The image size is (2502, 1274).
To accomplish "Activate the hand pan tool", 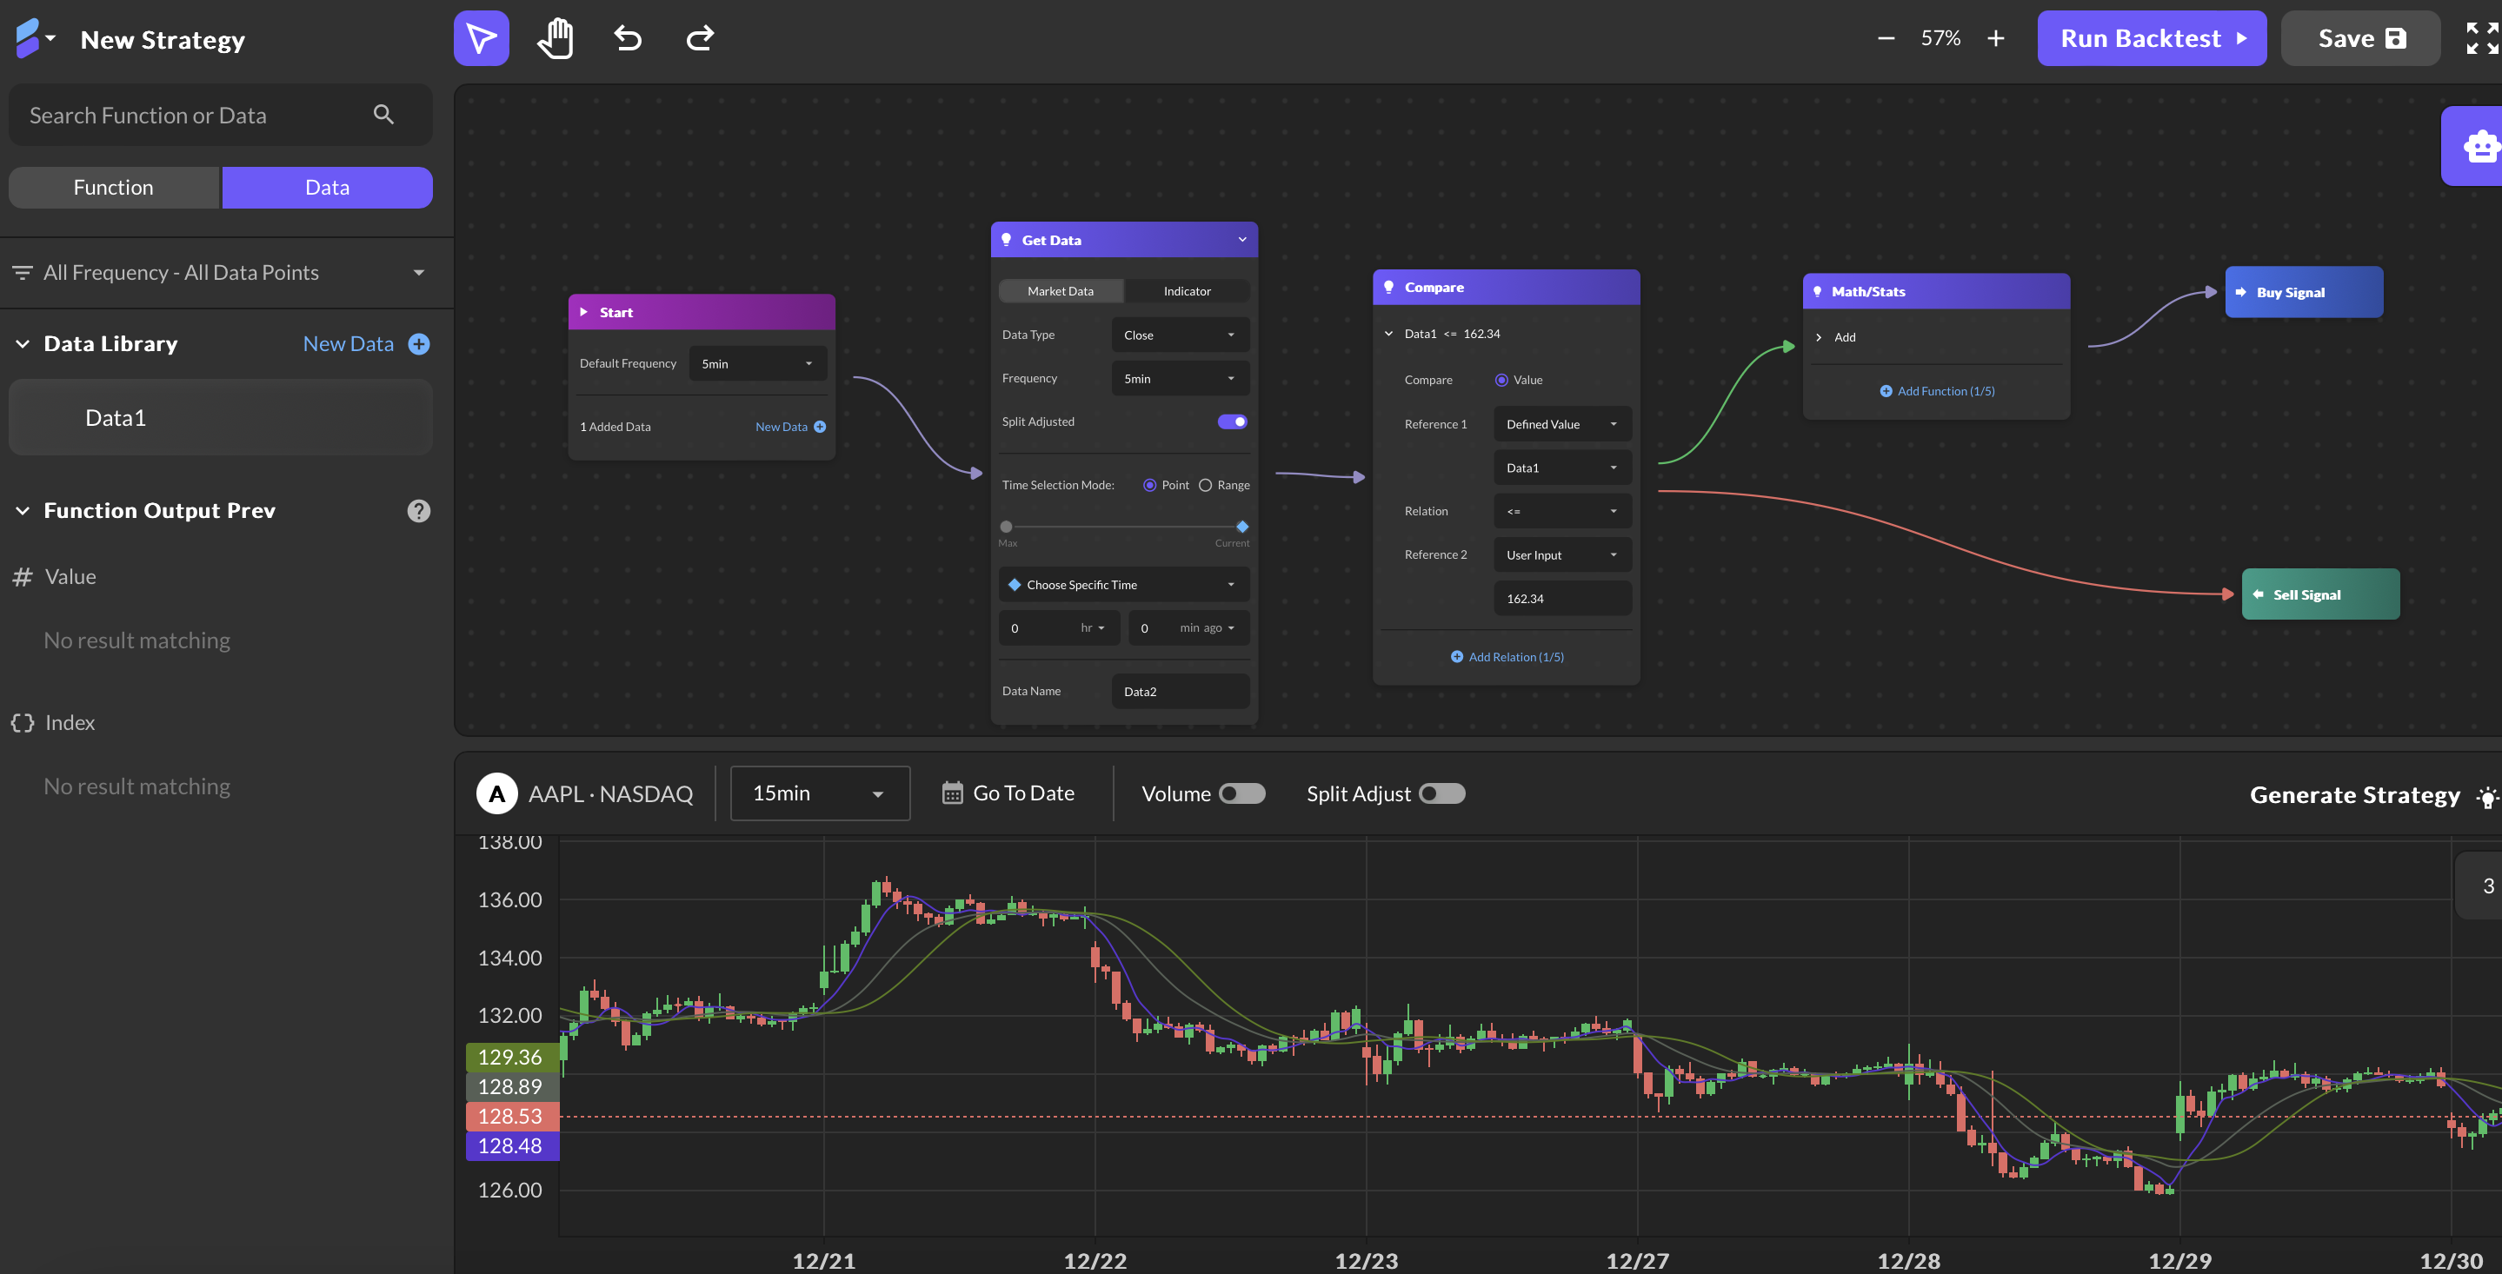I will click(555, 39).
